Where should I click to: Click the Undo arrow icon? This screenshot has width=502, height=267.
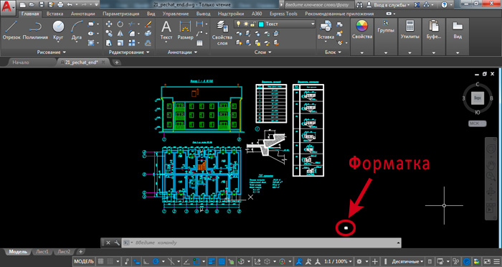click(70, 4)
